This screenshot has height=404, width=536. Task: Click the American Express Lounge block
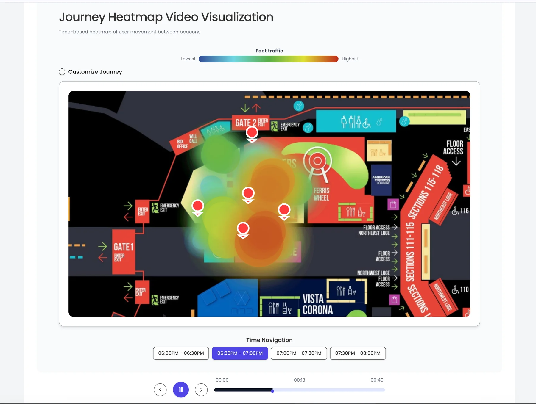[381, 180]
